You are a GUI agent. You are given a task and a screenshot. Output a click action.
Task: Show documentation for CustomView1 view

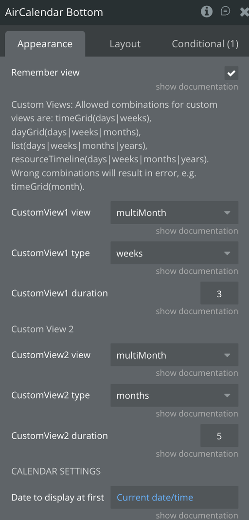(x=197, y=231)
